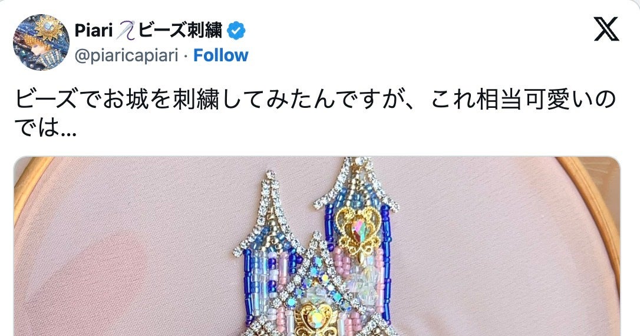Click the gold heart charm on the right tower
This screenshot has width=640, height=336.
(358, 229)
